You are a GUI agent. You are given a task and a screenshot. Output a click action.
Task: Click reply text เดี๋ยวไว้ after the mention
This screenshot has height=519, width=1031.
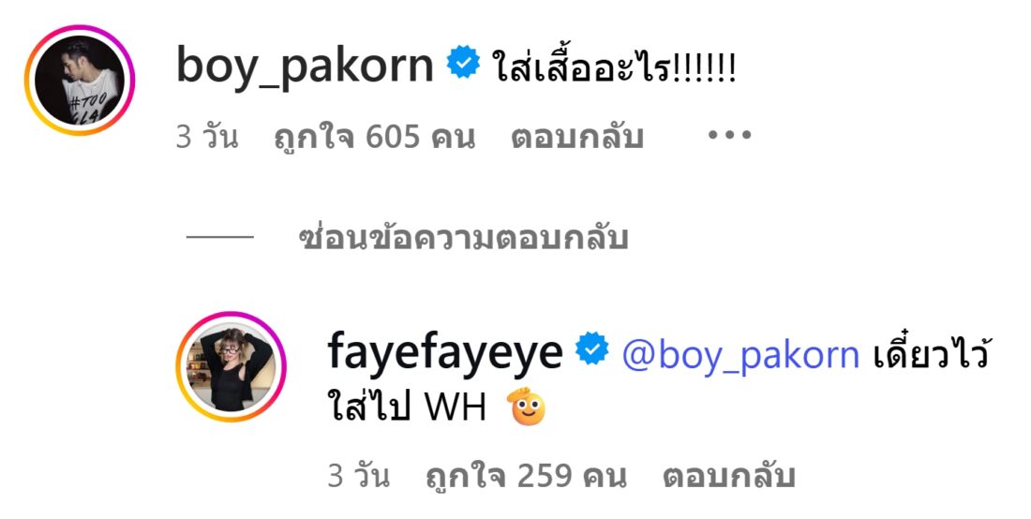point(931,353)
